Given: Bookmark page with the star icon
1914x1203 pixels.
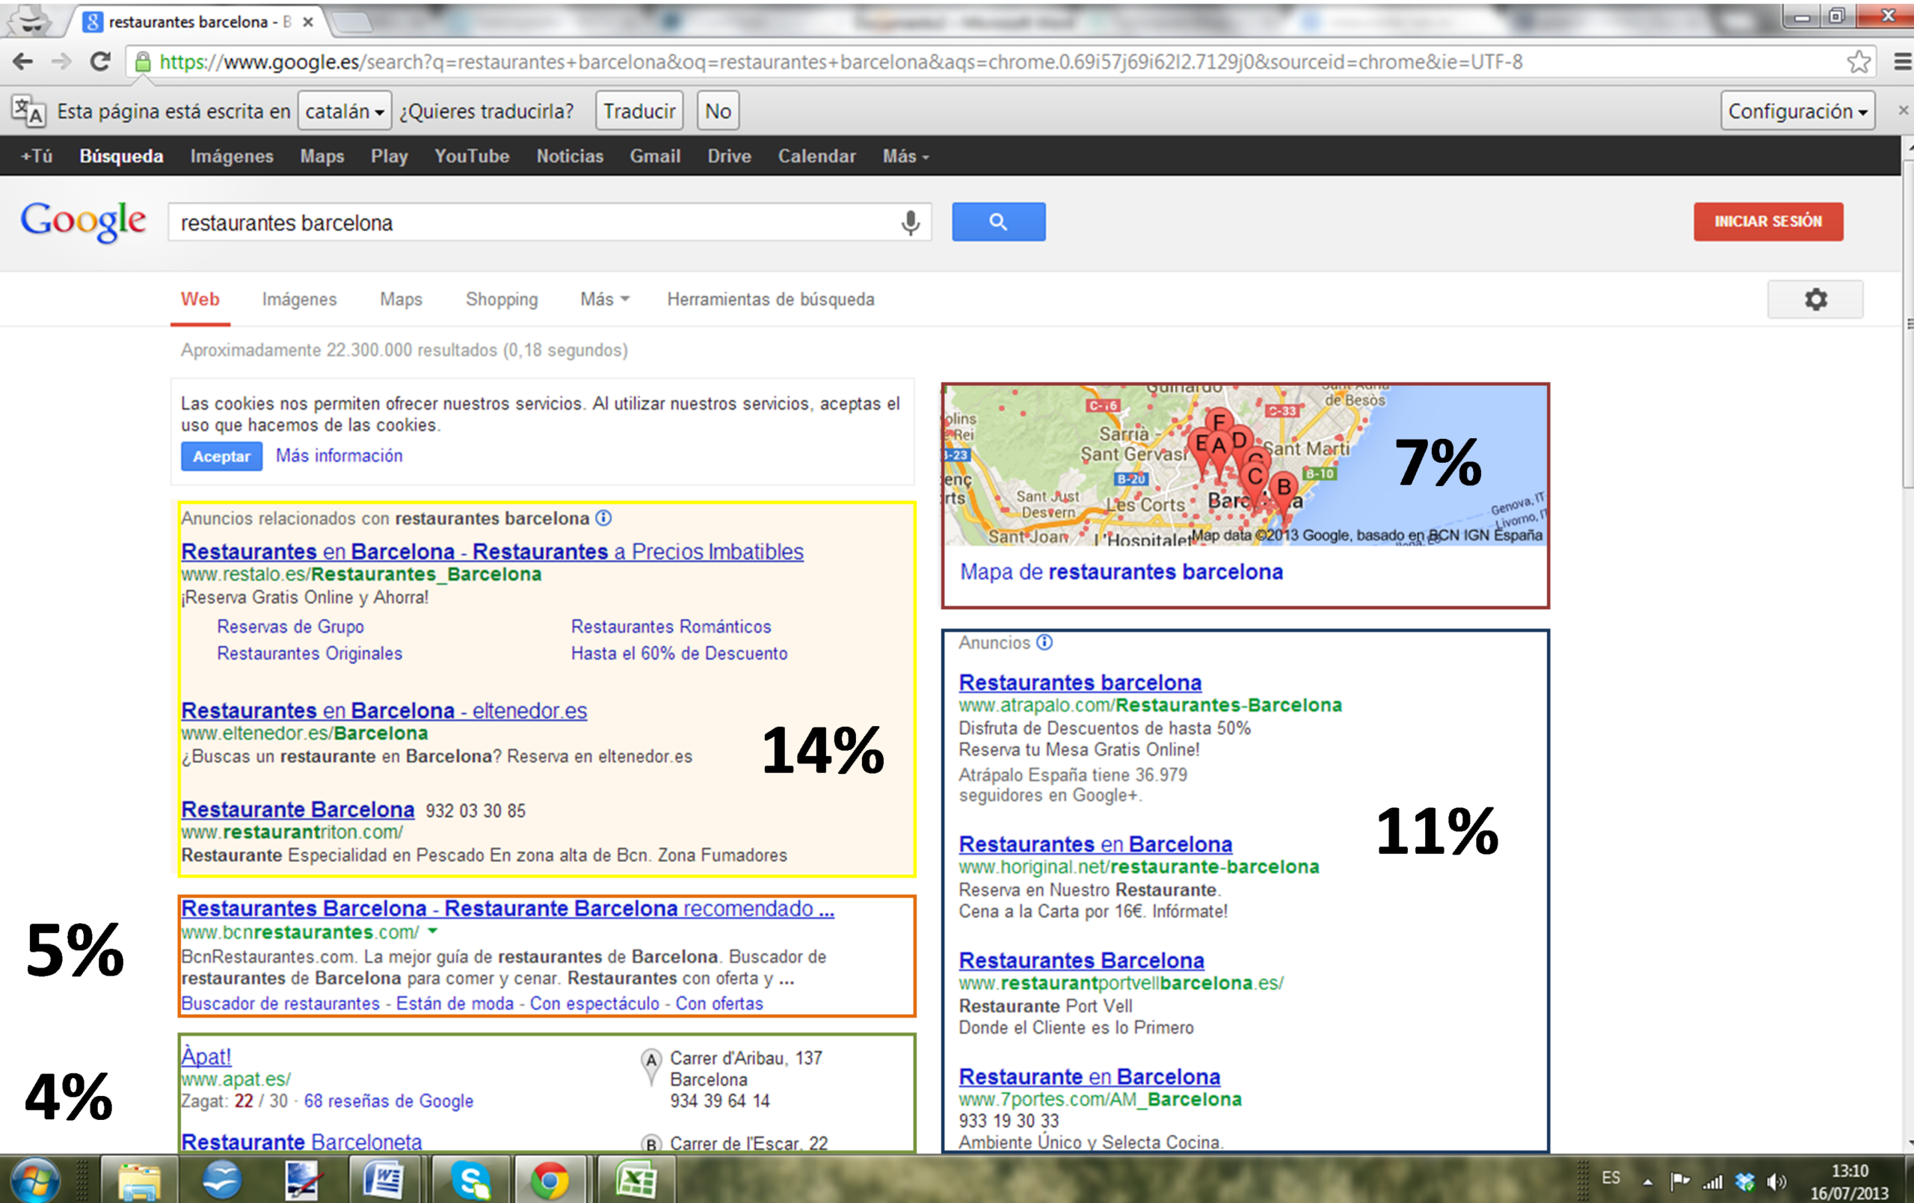Looking at the screenshot, I should (x=1859, y=62).
